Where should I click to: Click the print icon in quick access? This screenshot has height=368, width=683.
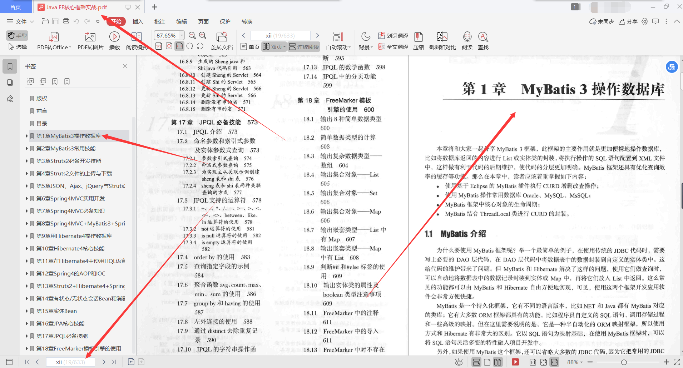pos(66,21)
